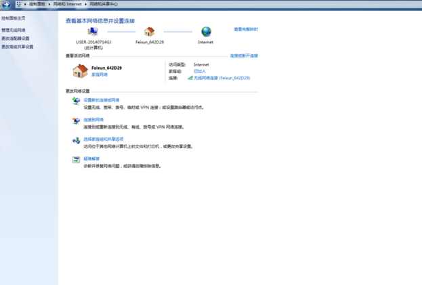This screenshot has width=422, height=285.
Task: Click the back navigation arrow button
Action: [5, 4]
